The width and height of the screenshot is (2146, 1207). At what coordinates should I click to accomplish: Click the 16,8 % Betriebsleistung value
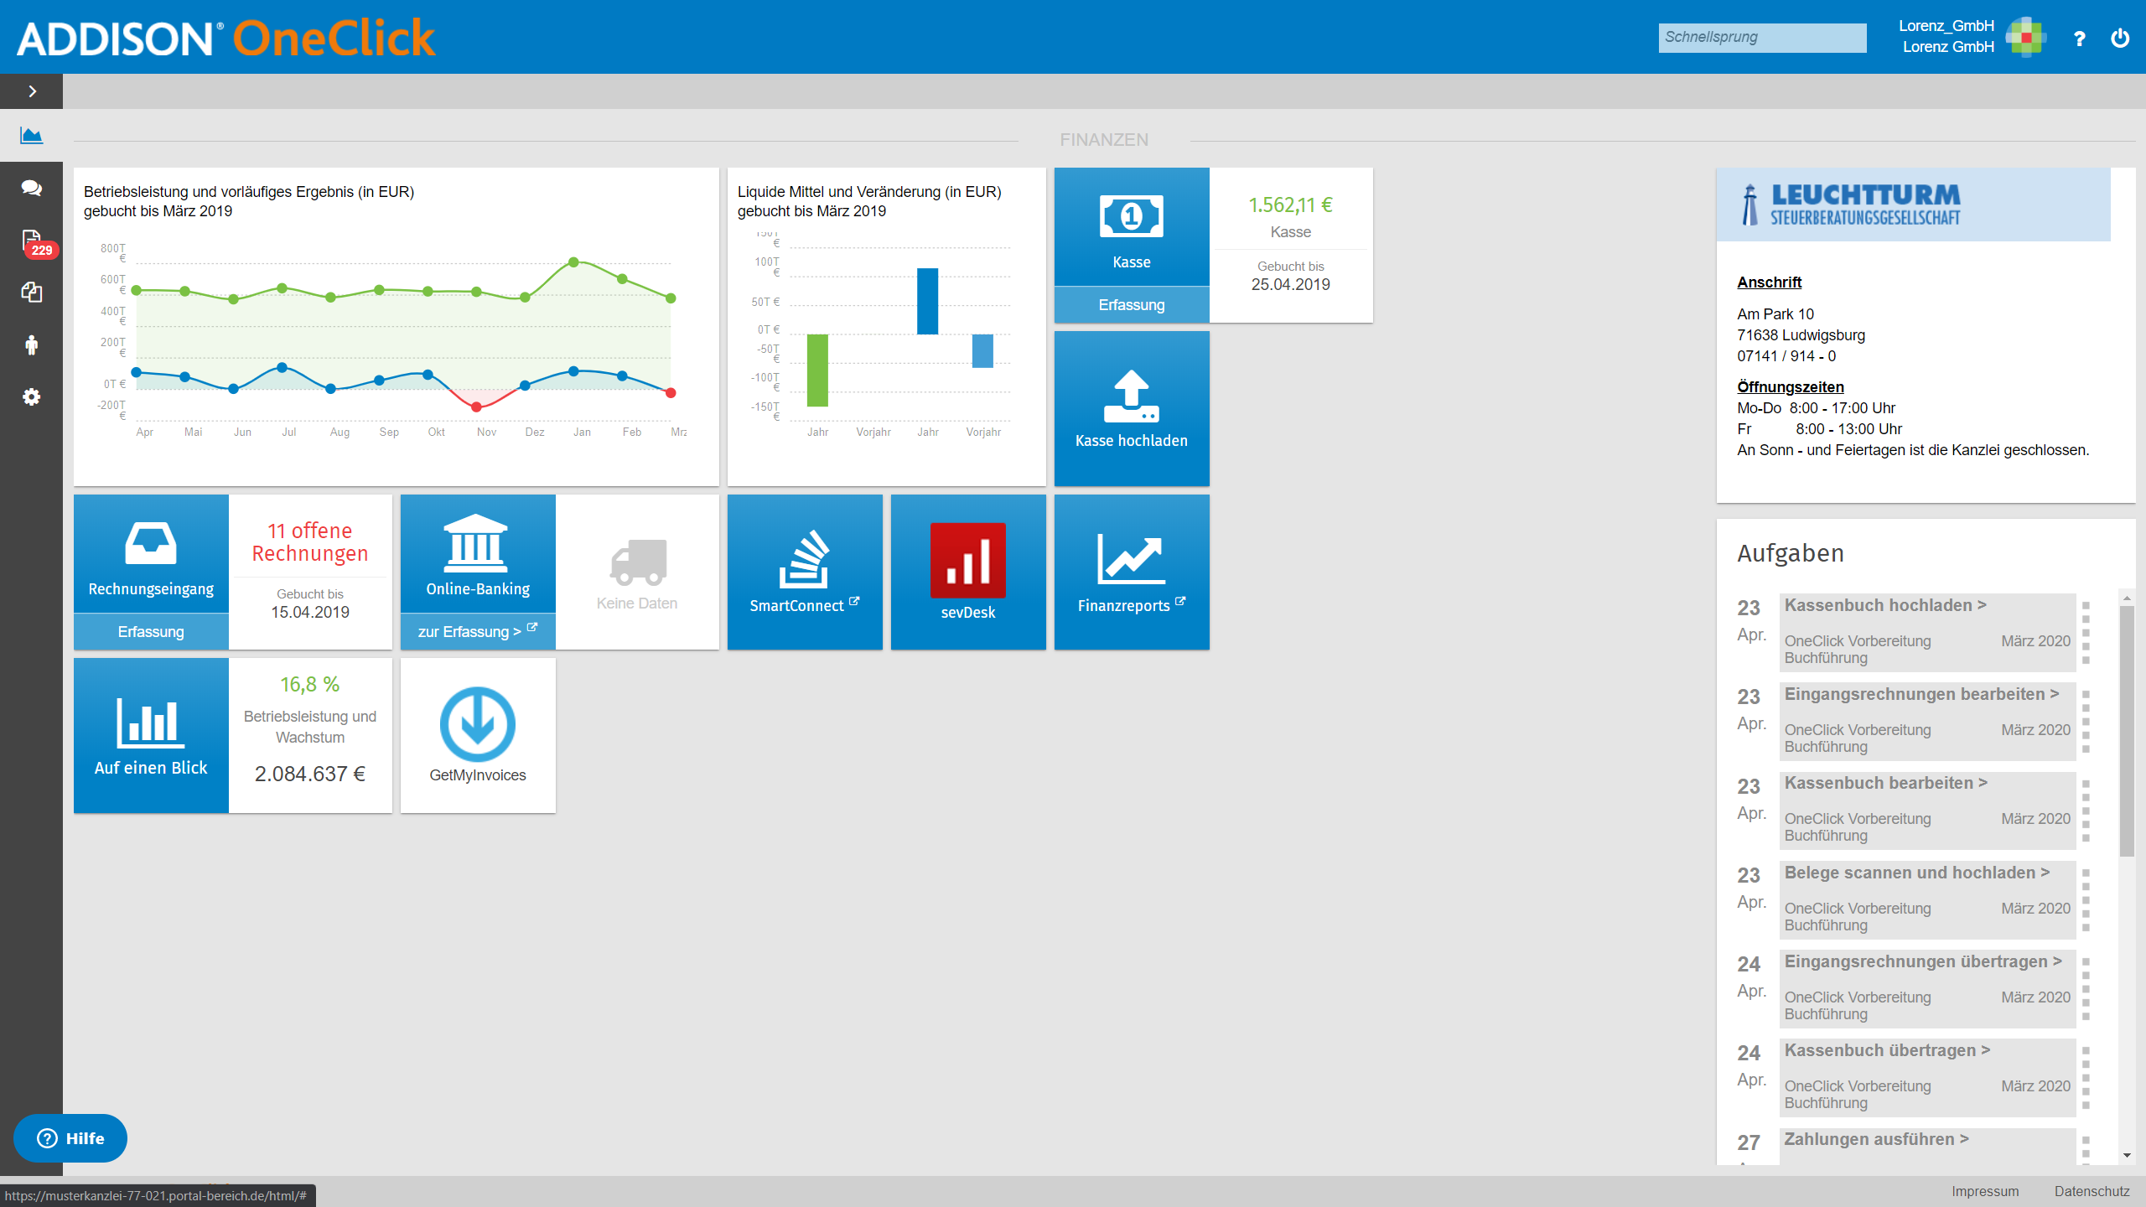(x=310, y=685)
